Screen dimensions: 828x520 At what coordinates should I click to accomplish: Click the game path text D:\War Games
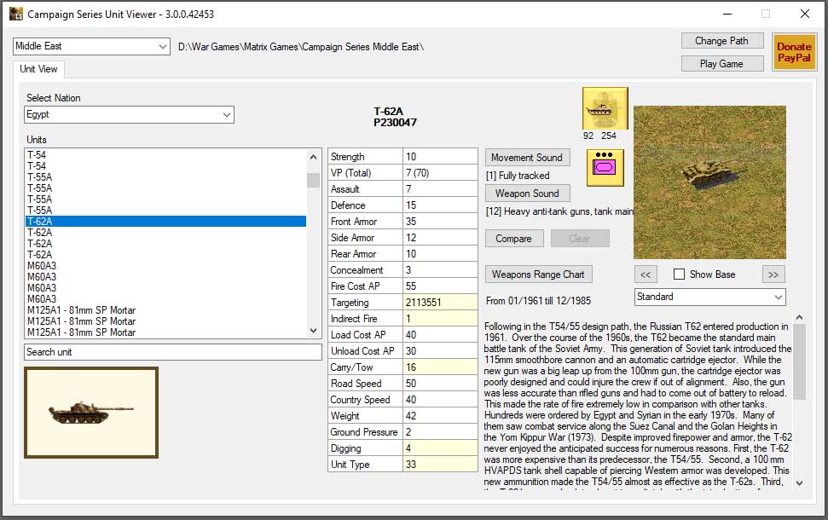pyautogui.click(x=301, y=46)
